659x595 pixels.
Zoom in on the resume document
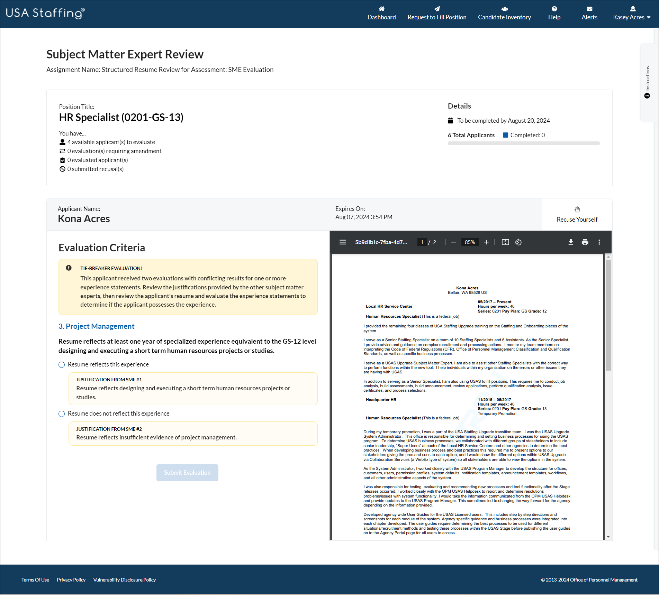[486, 242]
